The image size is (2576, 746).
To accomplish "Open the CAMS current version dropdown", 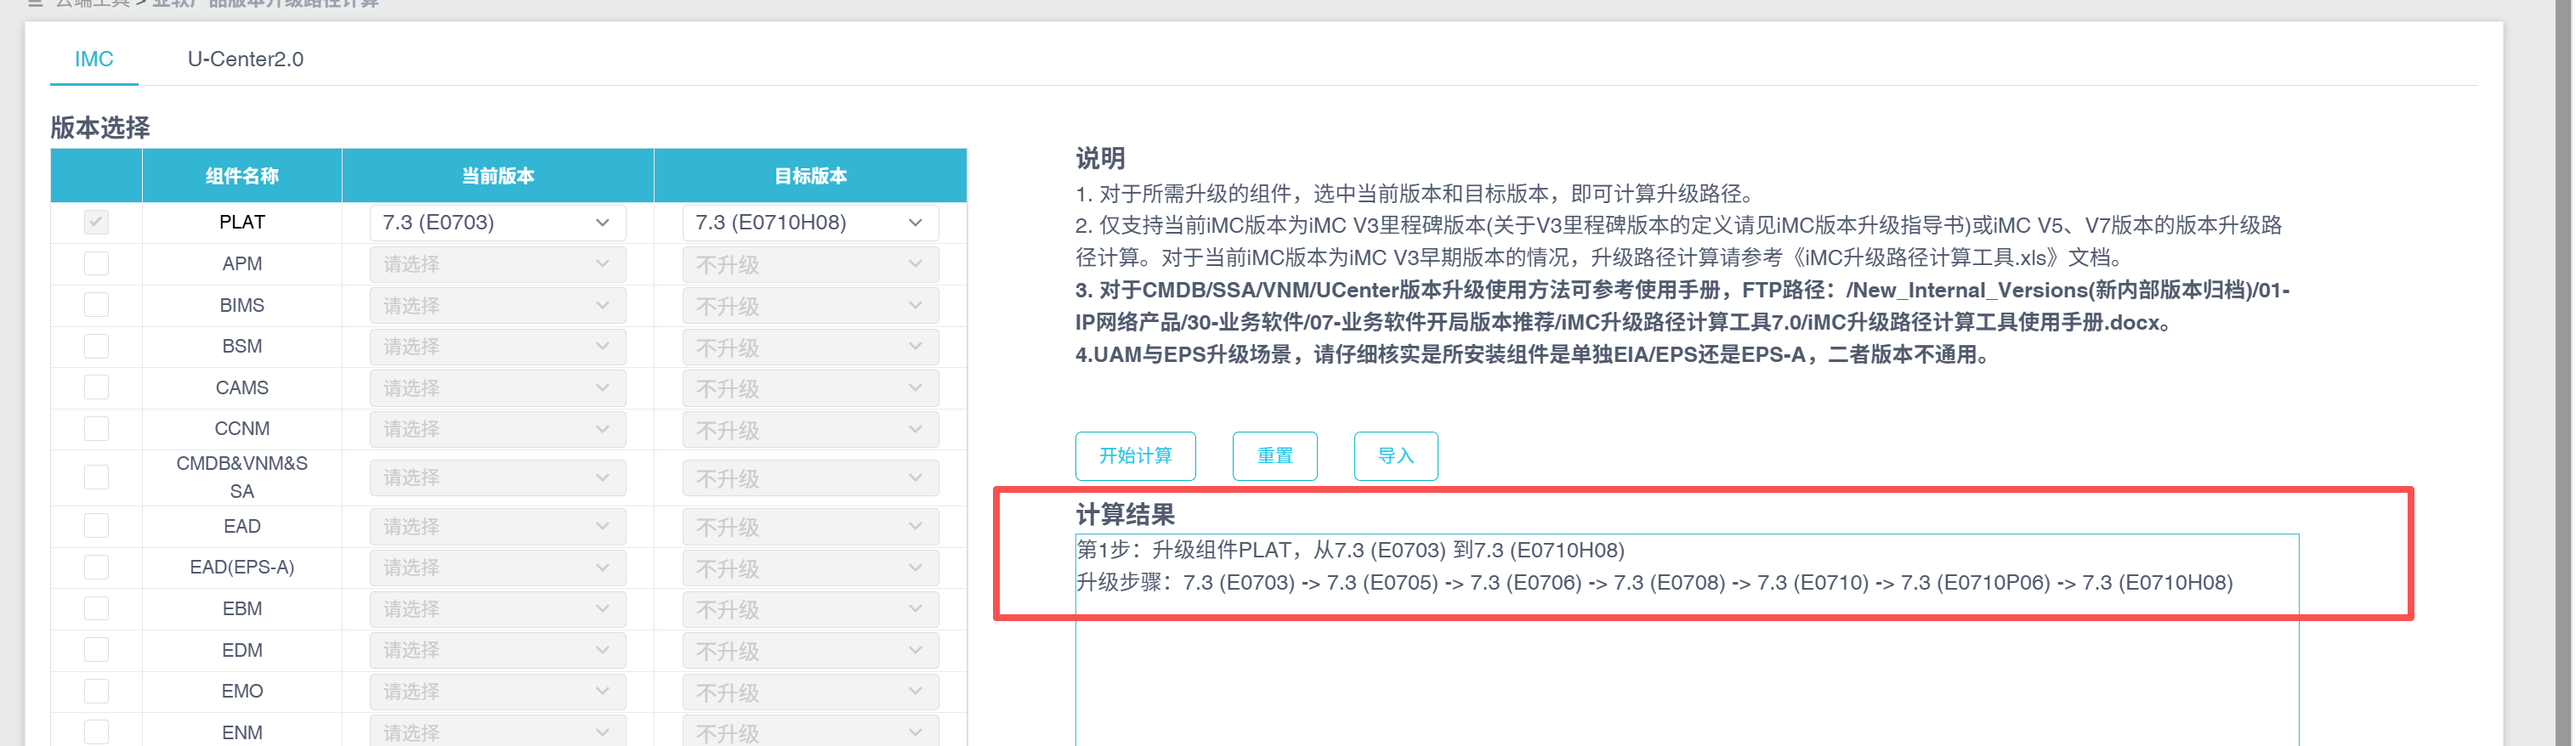I will pyautogui.click(x=497, y=388).
